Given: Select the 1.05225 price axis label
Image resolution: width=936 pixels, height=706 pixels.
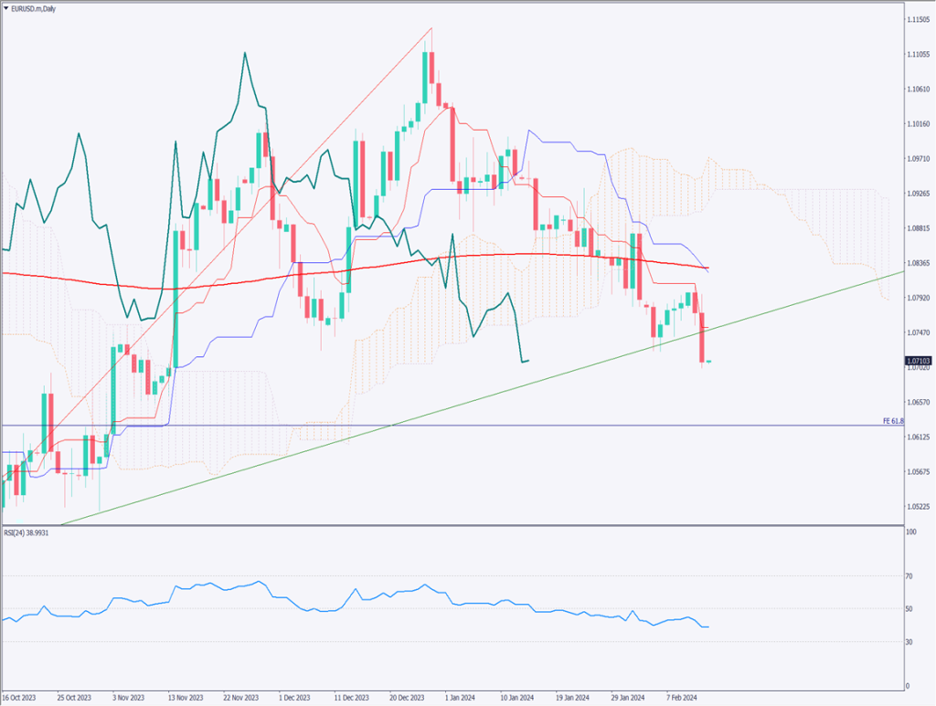Looking at the screenshot, I should pos(919,507).
